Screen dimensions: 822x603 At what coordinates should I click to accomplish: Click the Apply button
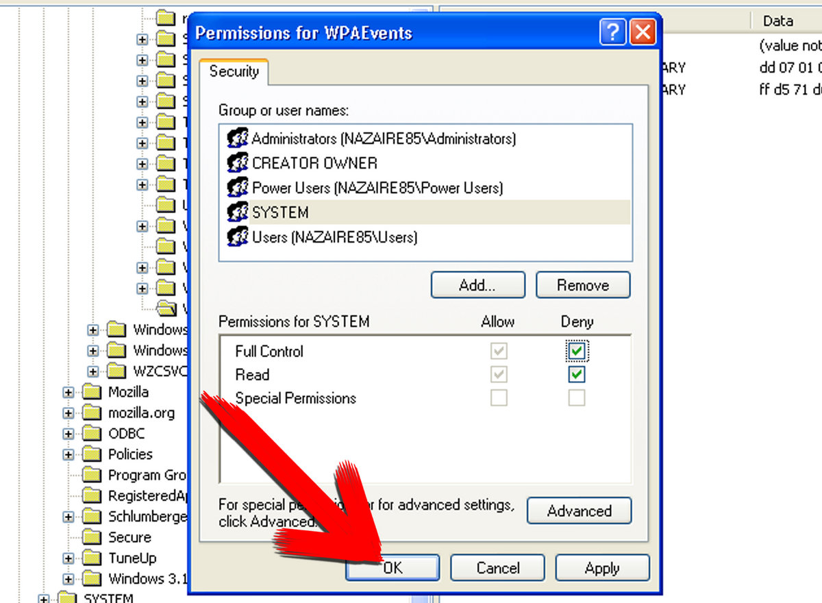pos(602,567)
